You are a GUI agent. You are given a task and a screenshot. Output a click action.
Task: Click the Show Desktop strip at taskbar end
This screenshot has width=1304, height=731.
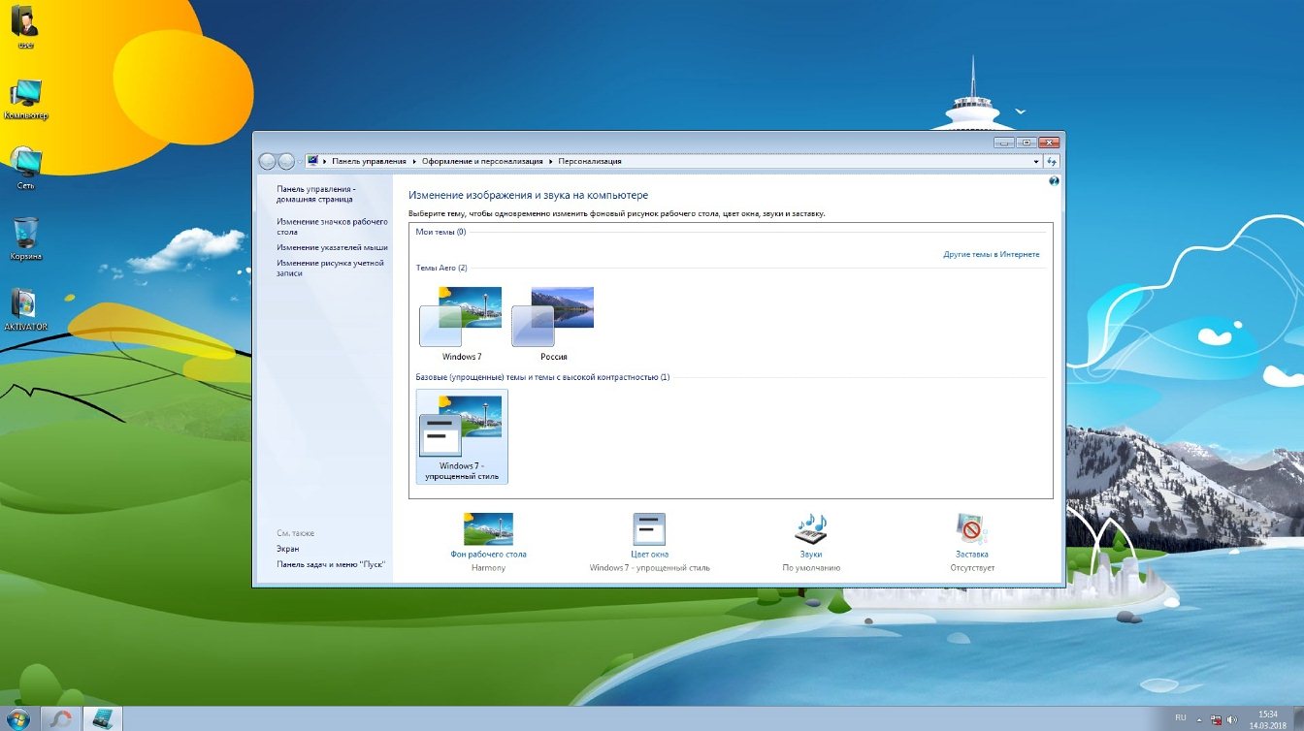[x=1298, y=718]
